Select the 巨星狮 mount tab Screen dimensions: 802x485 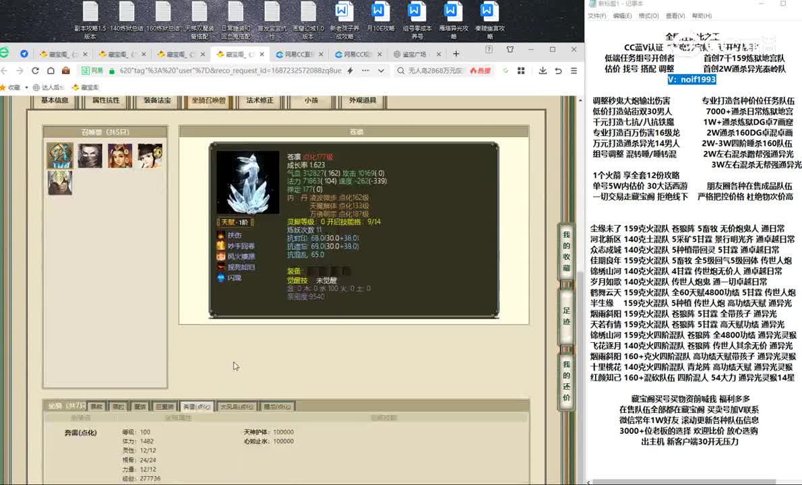[x=164, y=406]
